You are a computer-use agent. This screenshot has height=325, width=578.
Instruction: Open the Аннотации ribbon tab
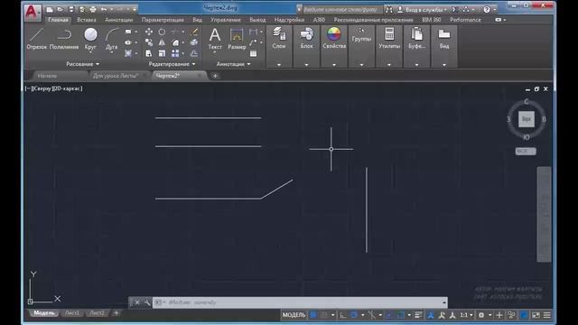(x=118, y=20)
